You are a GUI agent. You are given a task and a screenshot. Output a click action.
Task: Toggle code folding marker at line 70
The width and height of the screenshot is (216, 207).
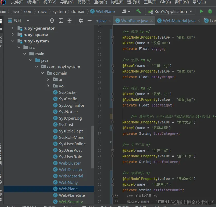pos(113,37)
